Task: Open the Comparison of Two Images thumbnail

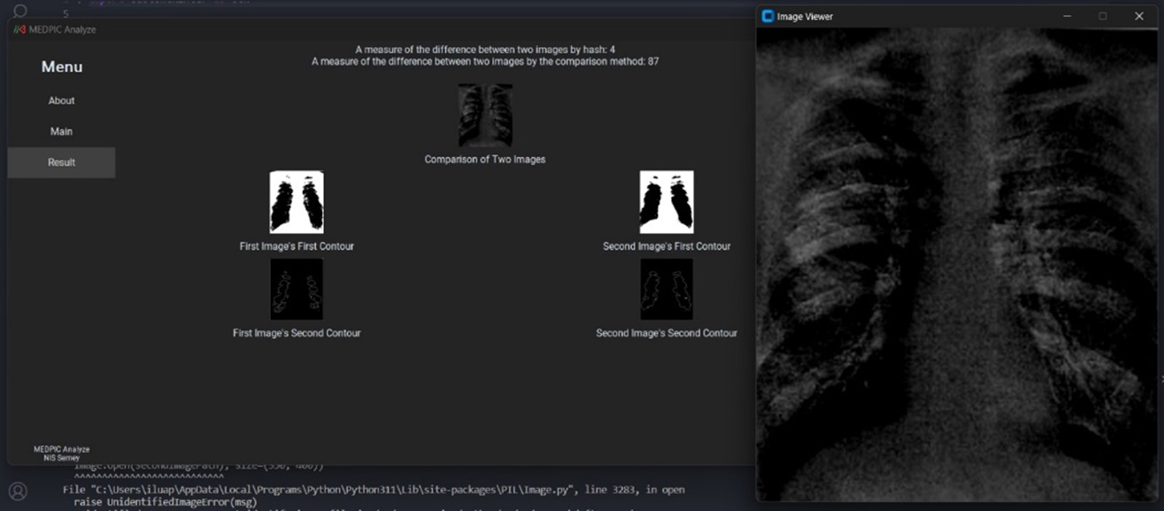Action: point(485,115)
